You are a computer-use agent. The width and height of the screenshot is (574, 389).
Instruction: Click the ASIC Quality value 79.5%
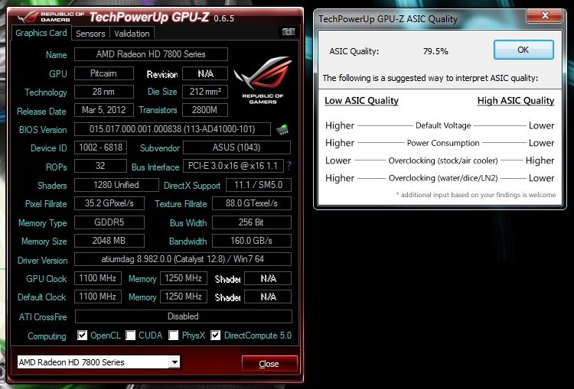click(x=435, y=51)
